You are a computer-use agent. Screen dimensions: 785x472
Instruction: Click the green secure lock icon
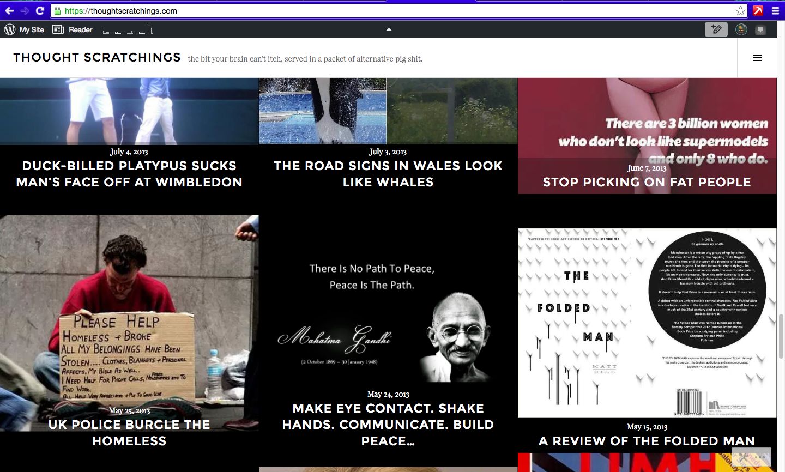pyautogui.click(x=57, y=10)
